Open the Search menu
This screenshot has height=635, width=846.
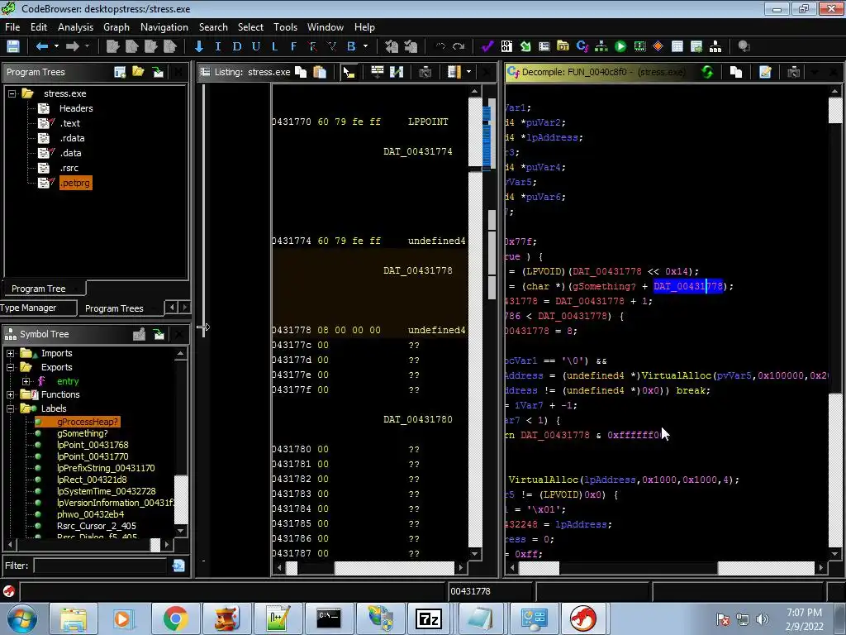pos(213,27)
